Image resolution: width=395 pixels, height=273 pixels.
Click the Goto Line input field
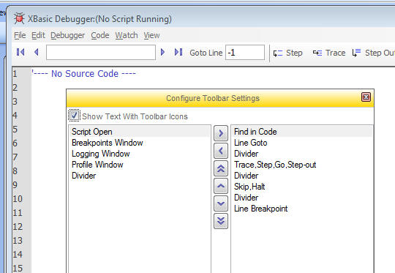click(x=245, y=53)
